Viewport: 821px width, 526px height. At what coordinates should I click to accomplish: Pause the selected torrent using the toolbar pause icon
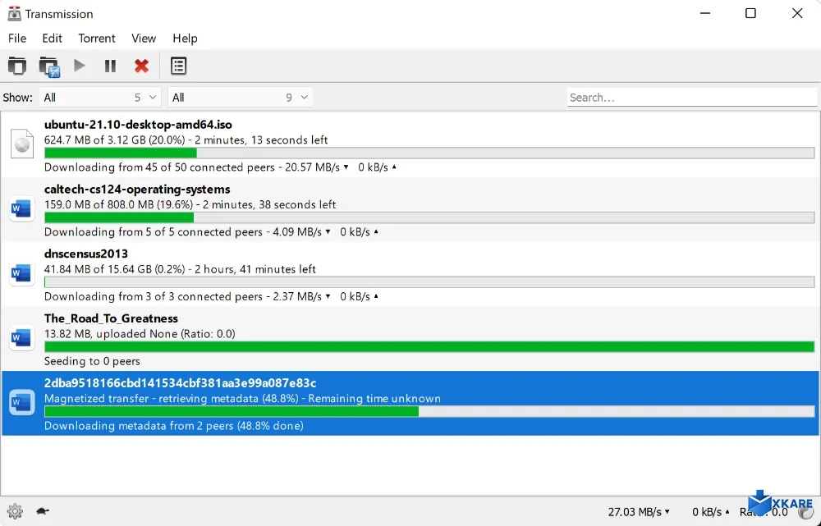(110, 66)
